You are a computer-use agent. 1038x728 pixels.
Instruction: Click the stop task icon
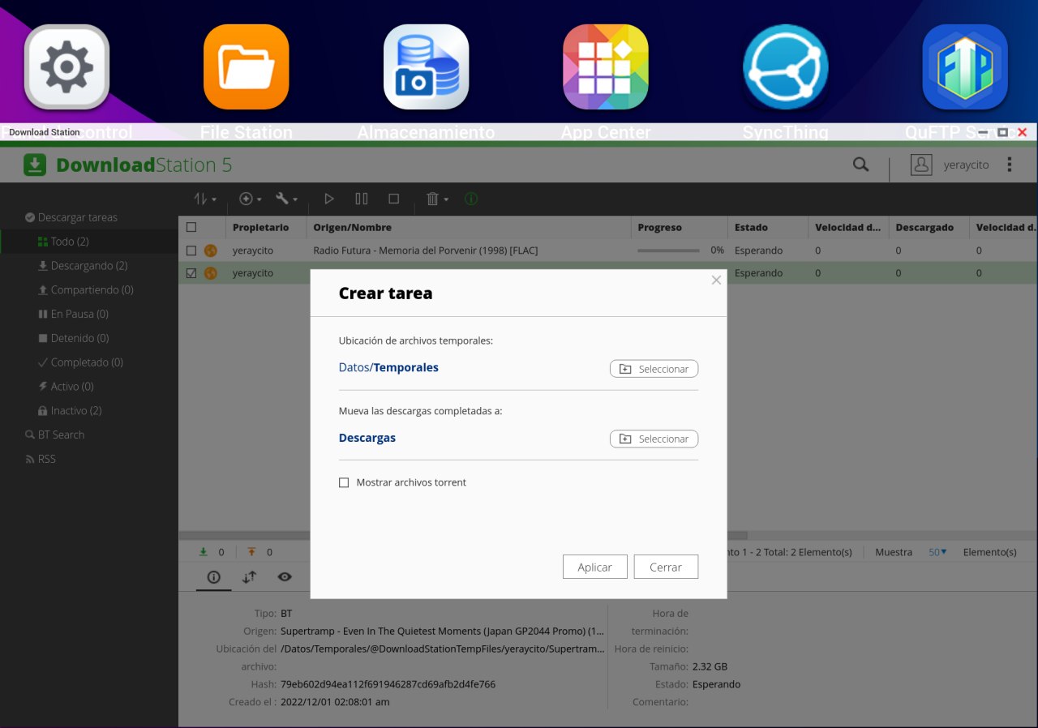[394, 199]
